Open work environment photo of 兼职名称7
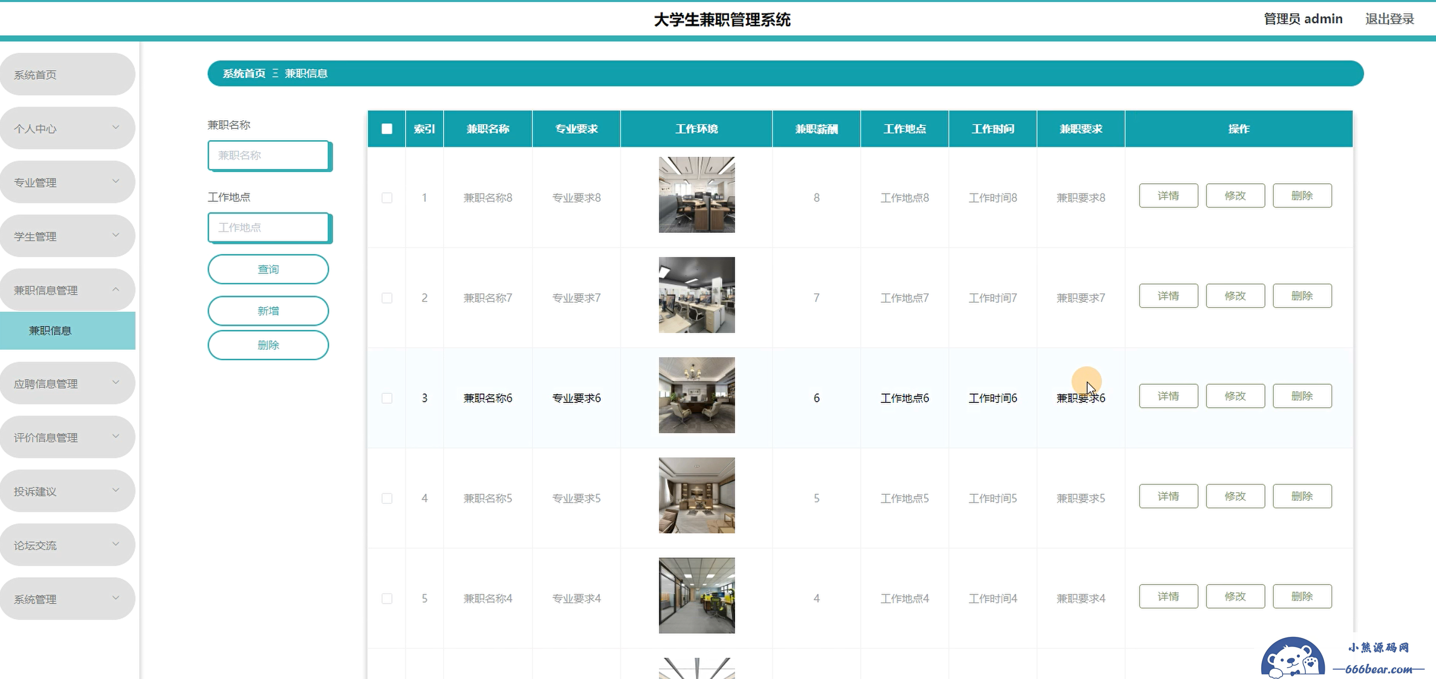The height and width of the screenshot is (679, 1436). pyautogui.click(x=697, y=295)
